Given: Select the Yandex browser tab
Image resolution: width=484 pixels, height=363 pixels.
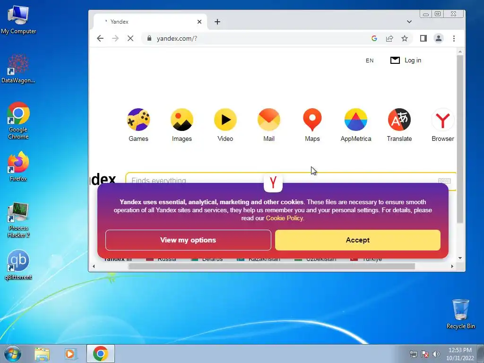Looking at the screenshot, I should click(x=150, y=22).
